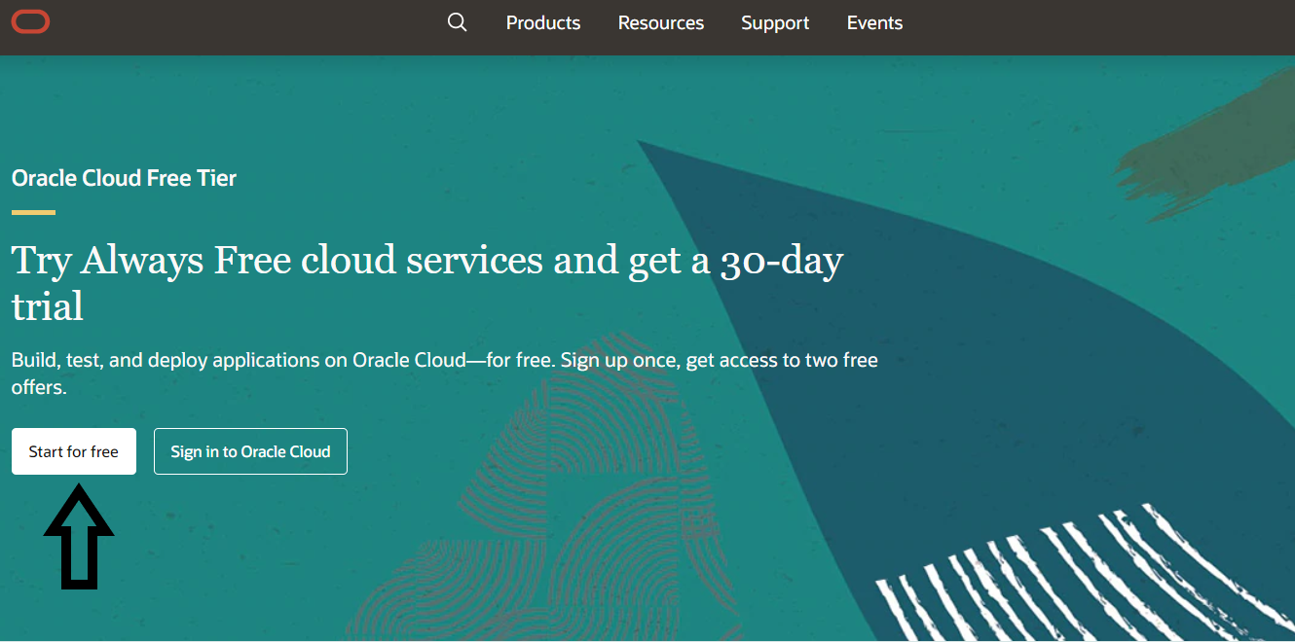
Task: Open the Events menu
Action: [x=874, y=22]
